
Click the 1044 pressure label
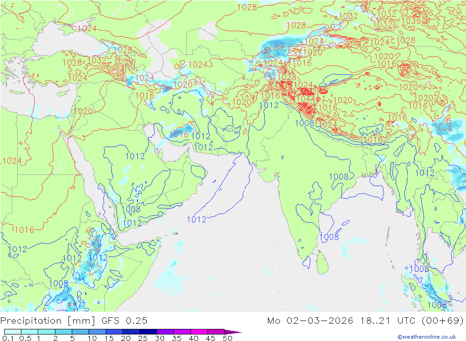[x=306, y=99]
